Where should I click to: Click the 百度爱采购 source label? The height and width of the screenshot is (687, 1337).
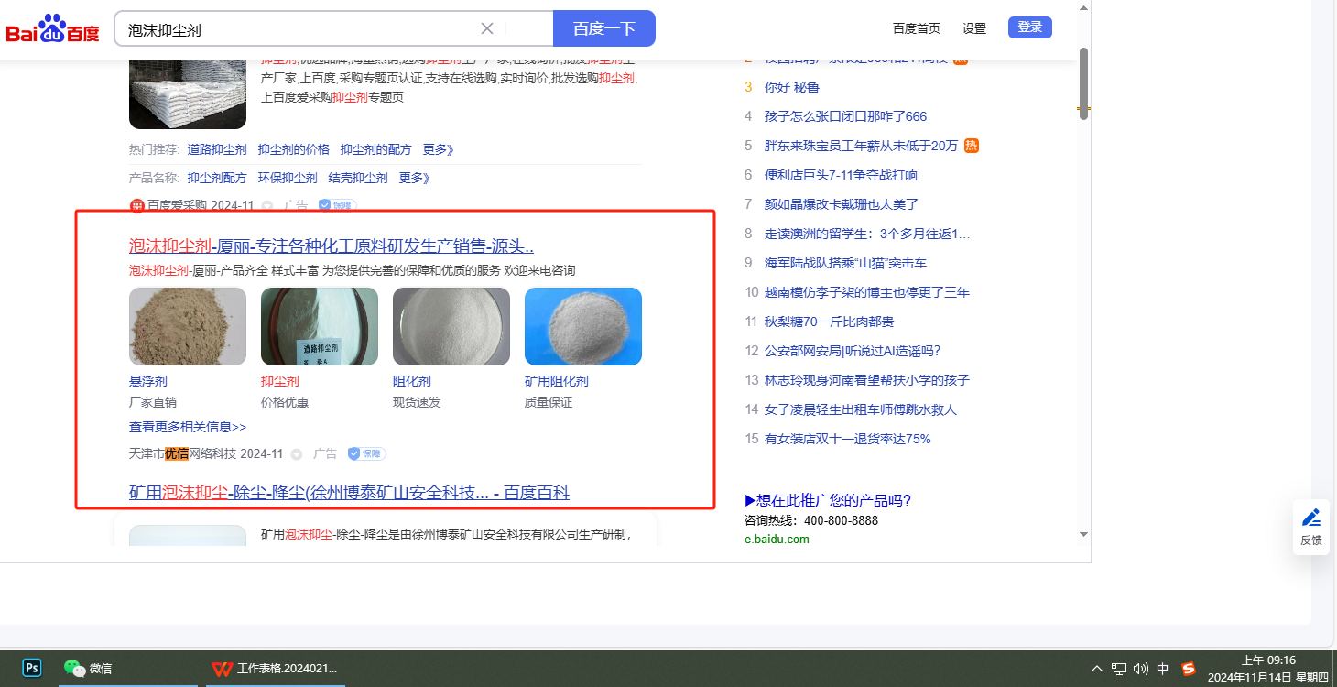tap(177, 205)
